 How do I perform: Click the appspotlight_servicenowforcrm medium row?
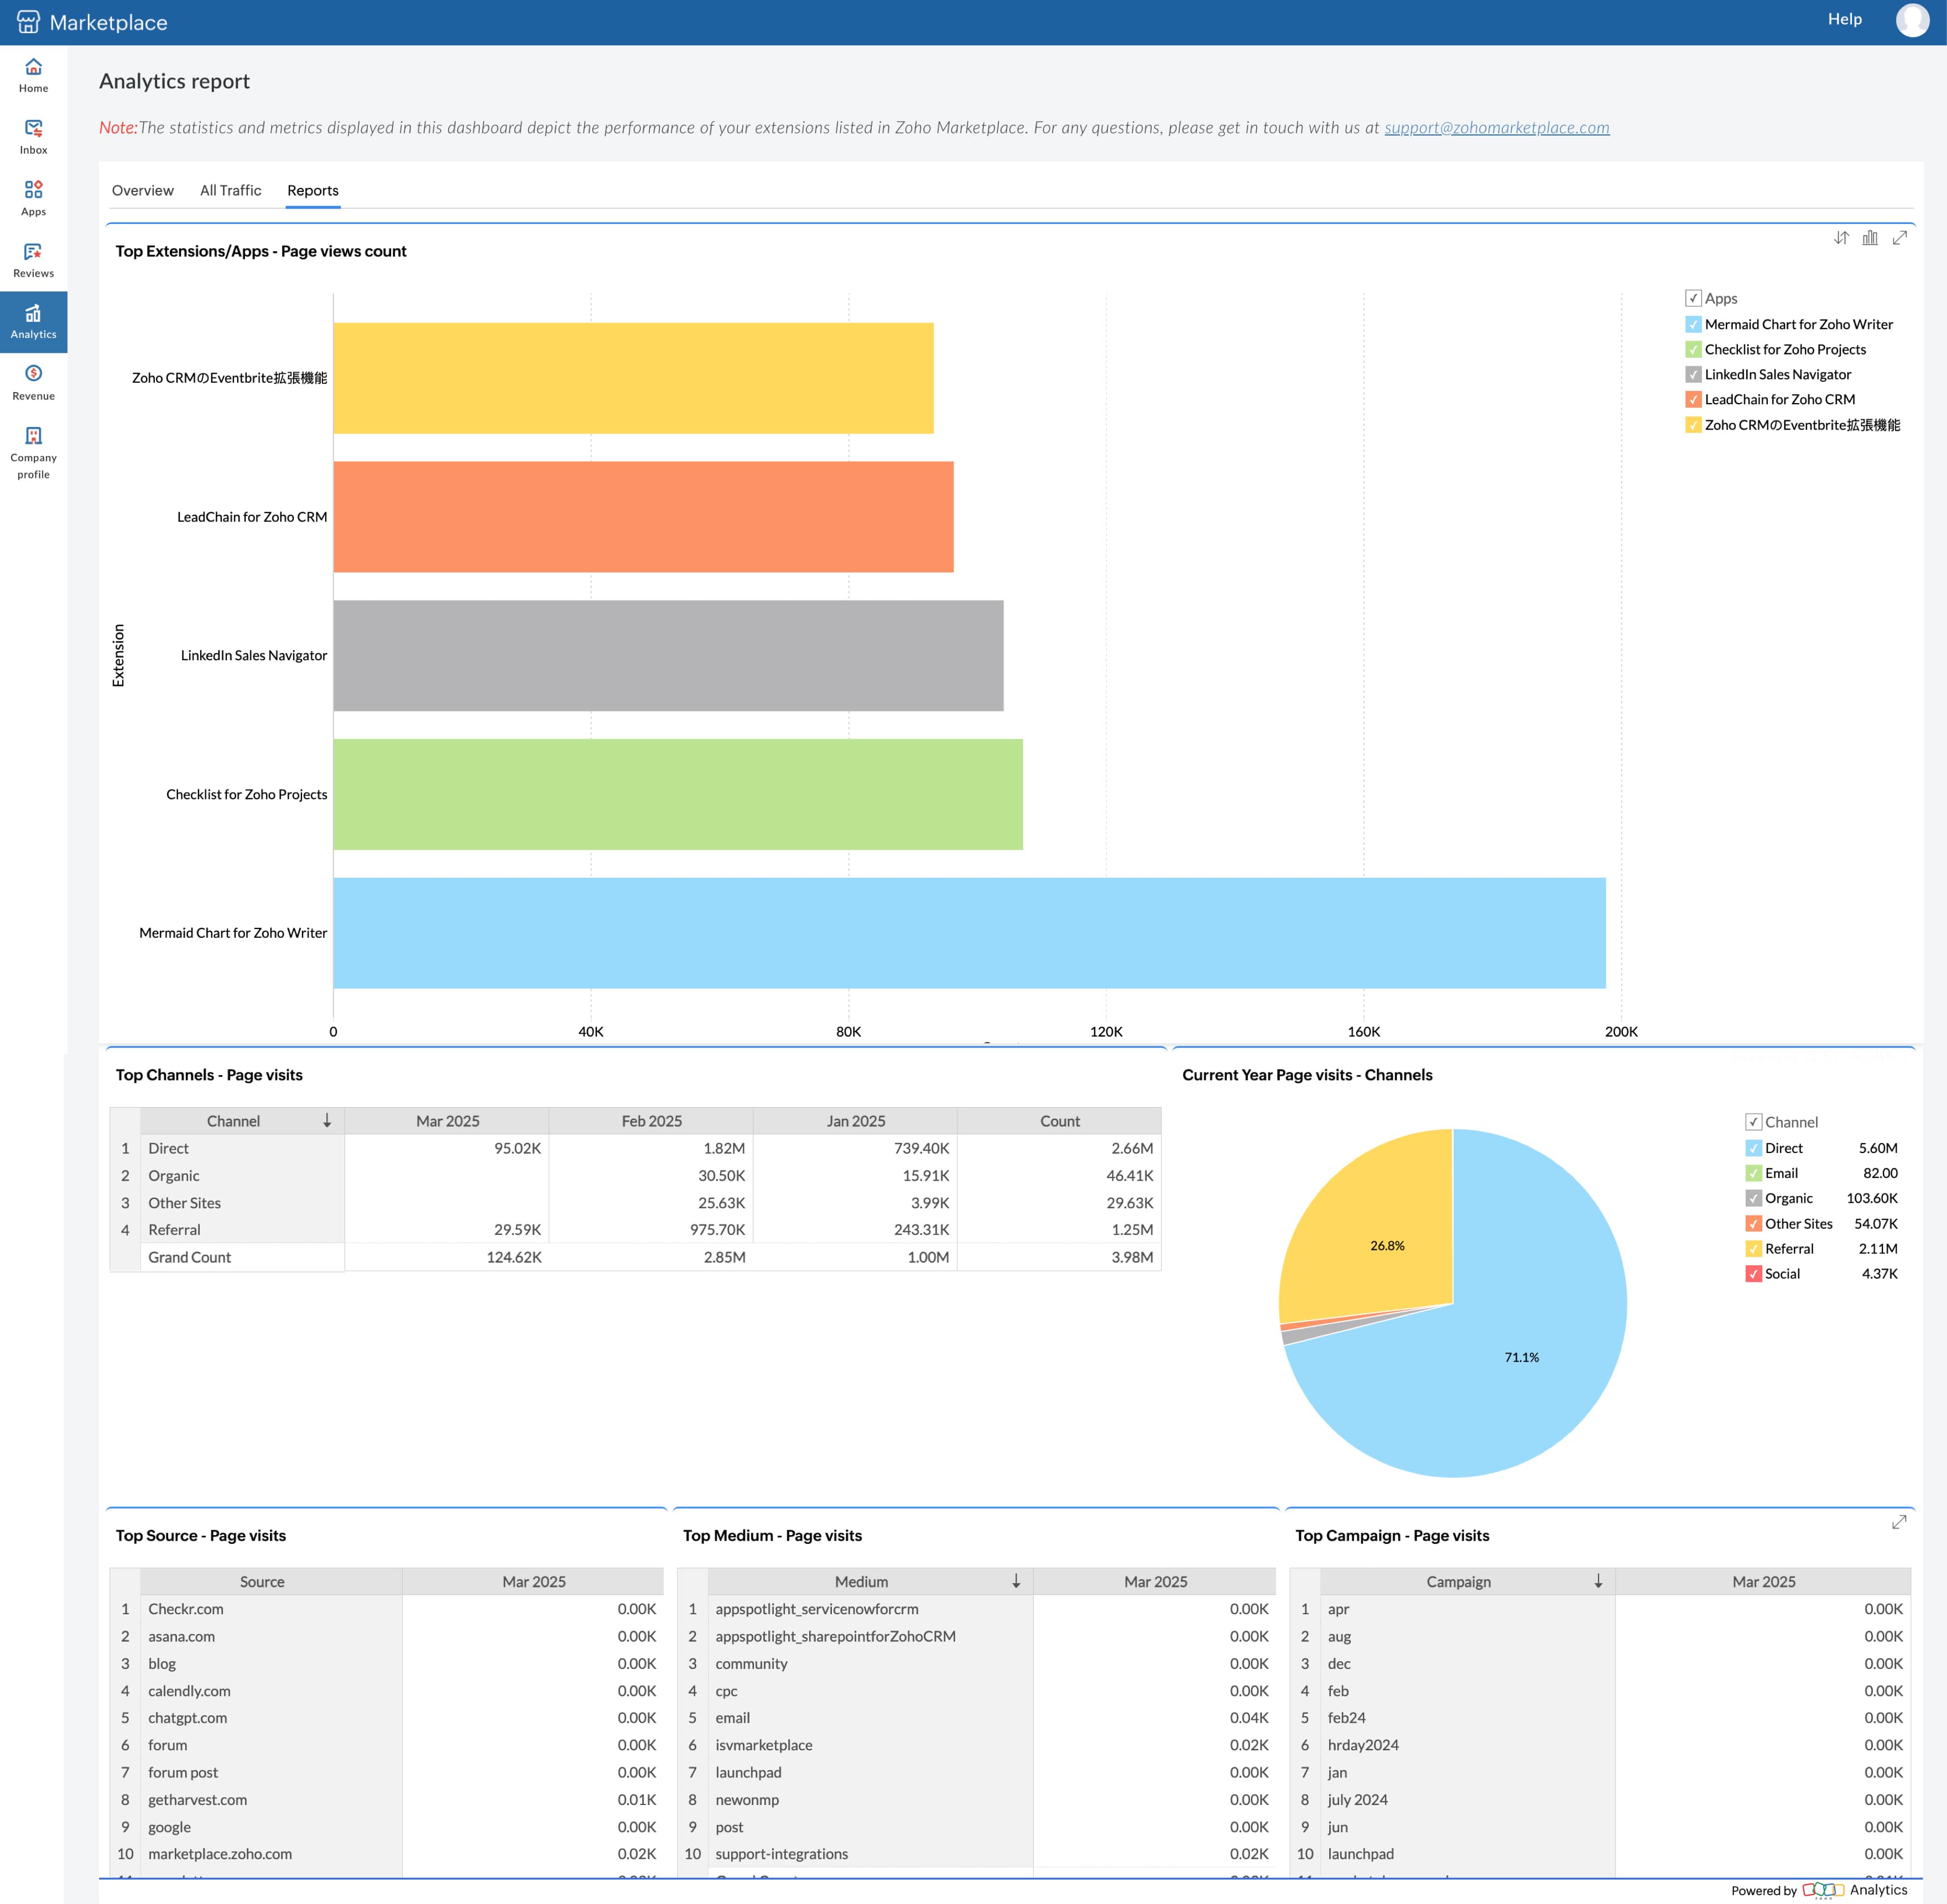(977, 1609)
